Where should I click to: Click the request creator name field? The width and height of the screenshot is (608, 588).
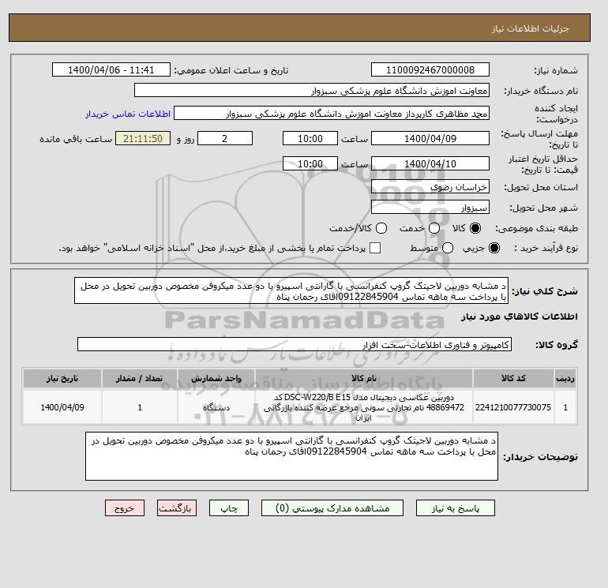tap(332, 114)
